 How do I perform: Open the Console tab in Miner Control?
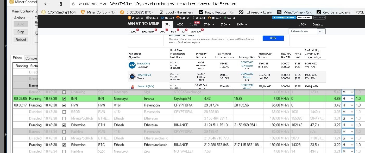[x=31, y=58]
